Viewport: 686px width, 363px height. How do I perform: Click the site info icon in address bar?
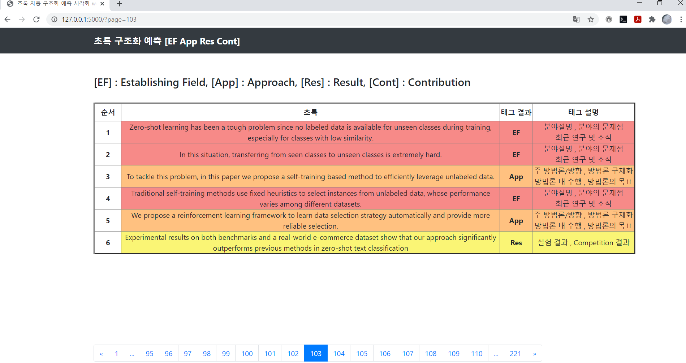coord(54,20)
